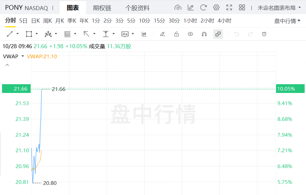Click PONY ticker symbol
The image size is (306, 195).
pyautogui.click(x=14, y=8)
